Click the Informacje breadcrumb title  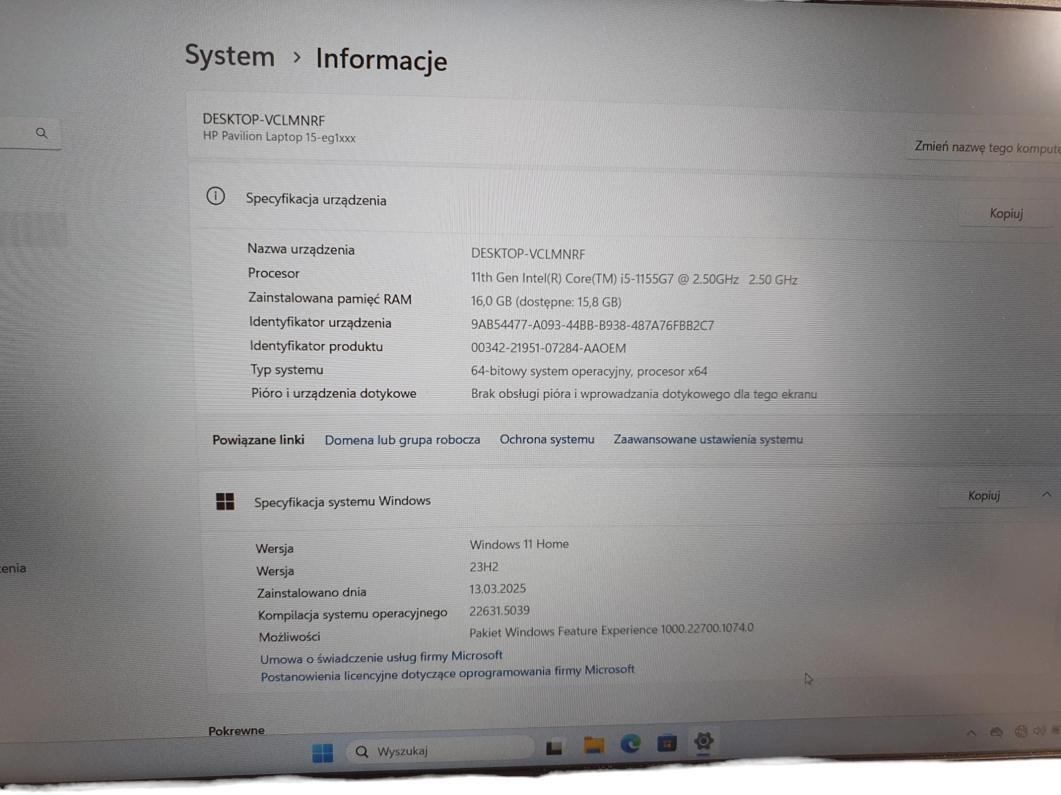pos(381,59)
